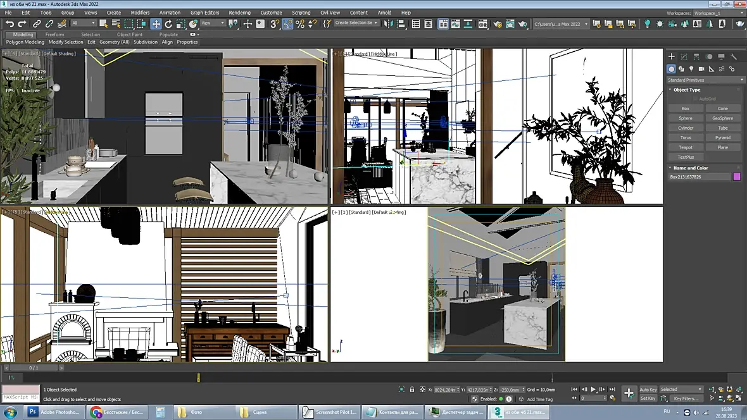
Task: Switch to Lights category in Create panel
Action: tap(691, 69)
